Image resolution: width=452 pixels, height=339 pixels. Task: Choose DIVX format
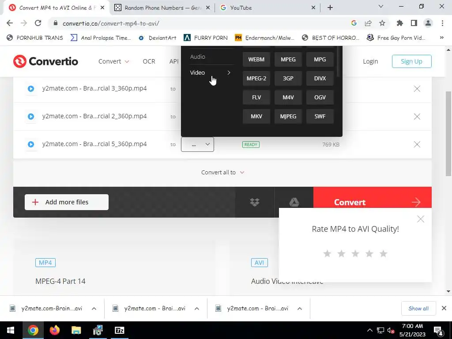coord(320,79)
